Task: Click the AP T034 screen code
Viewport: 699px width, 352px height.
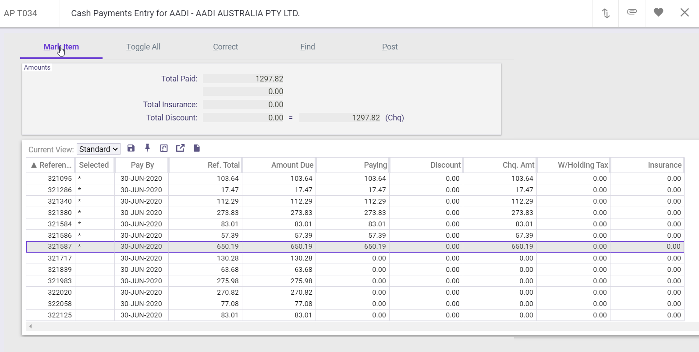Action: click(21, 13)
